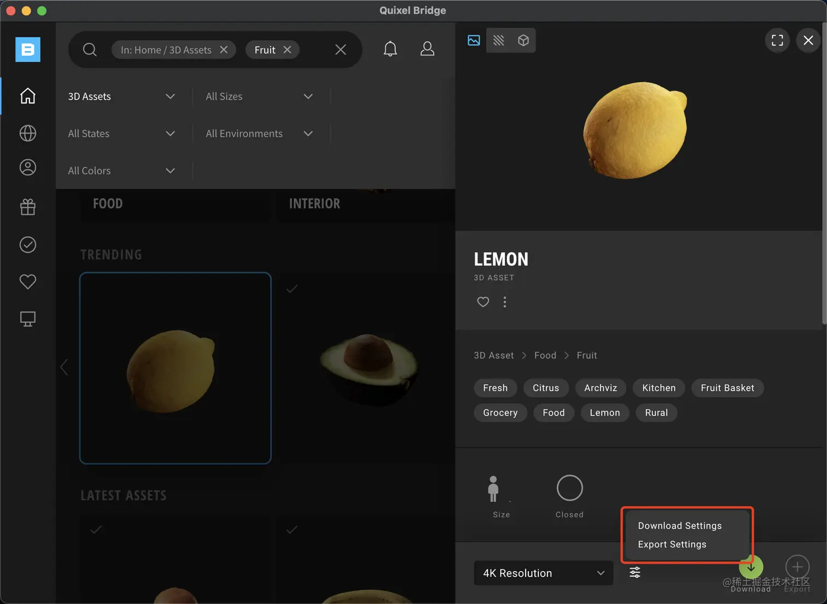Open the All Colors filter dropdown

(121, 171)
